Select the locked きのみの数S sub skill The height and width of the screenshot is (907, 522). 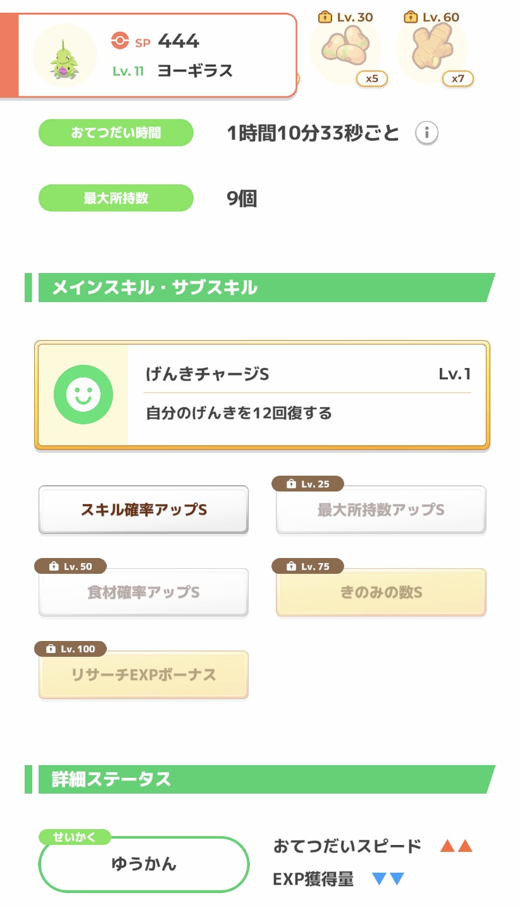(x=381, y=593)
